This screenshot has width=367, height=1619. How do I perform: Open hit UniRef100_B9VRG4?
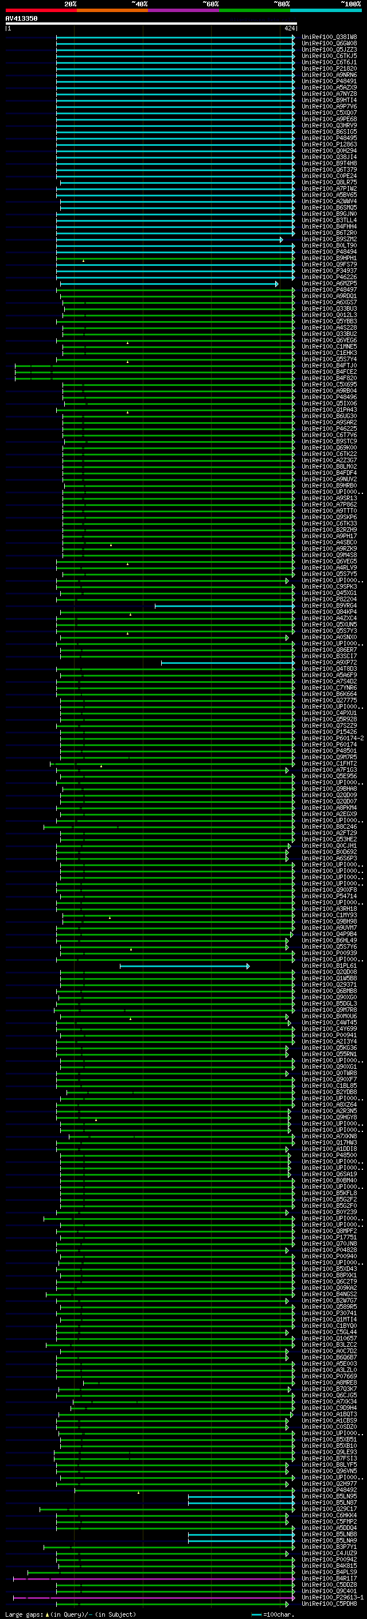pyautogui.click(x=329, y=606)
